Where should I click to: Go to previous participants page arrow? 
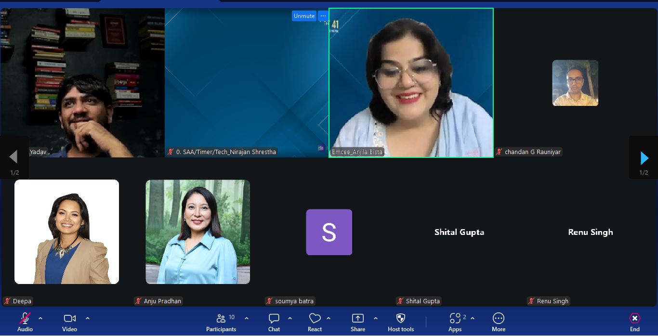(13, 156)
